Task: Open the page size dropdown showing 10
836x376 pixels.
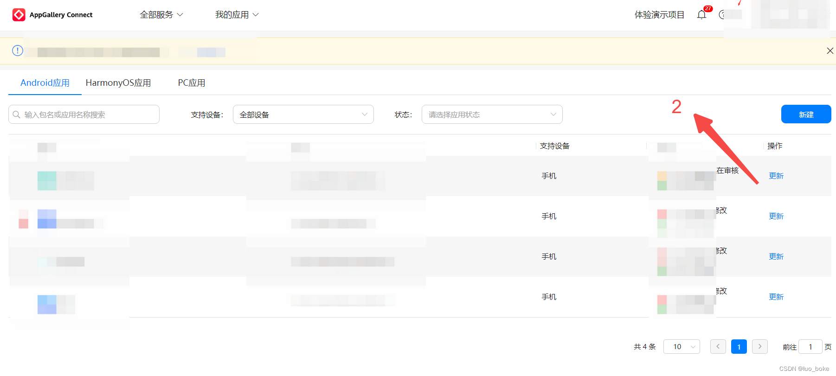Action: [x=682, y=347]
